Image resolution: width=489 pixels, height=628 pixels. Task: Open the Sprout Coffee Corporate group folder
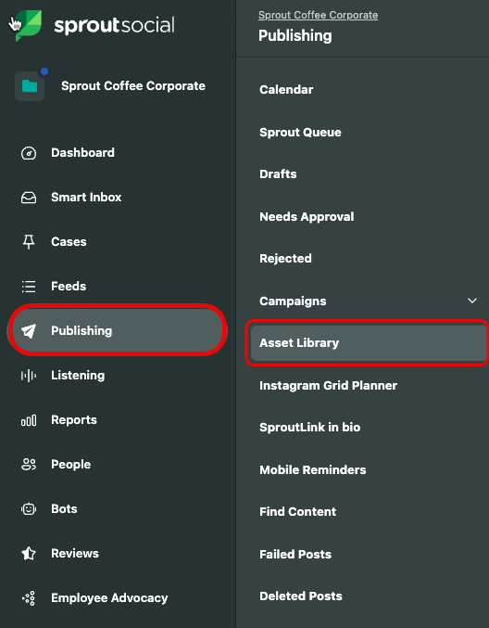(30, 86)
